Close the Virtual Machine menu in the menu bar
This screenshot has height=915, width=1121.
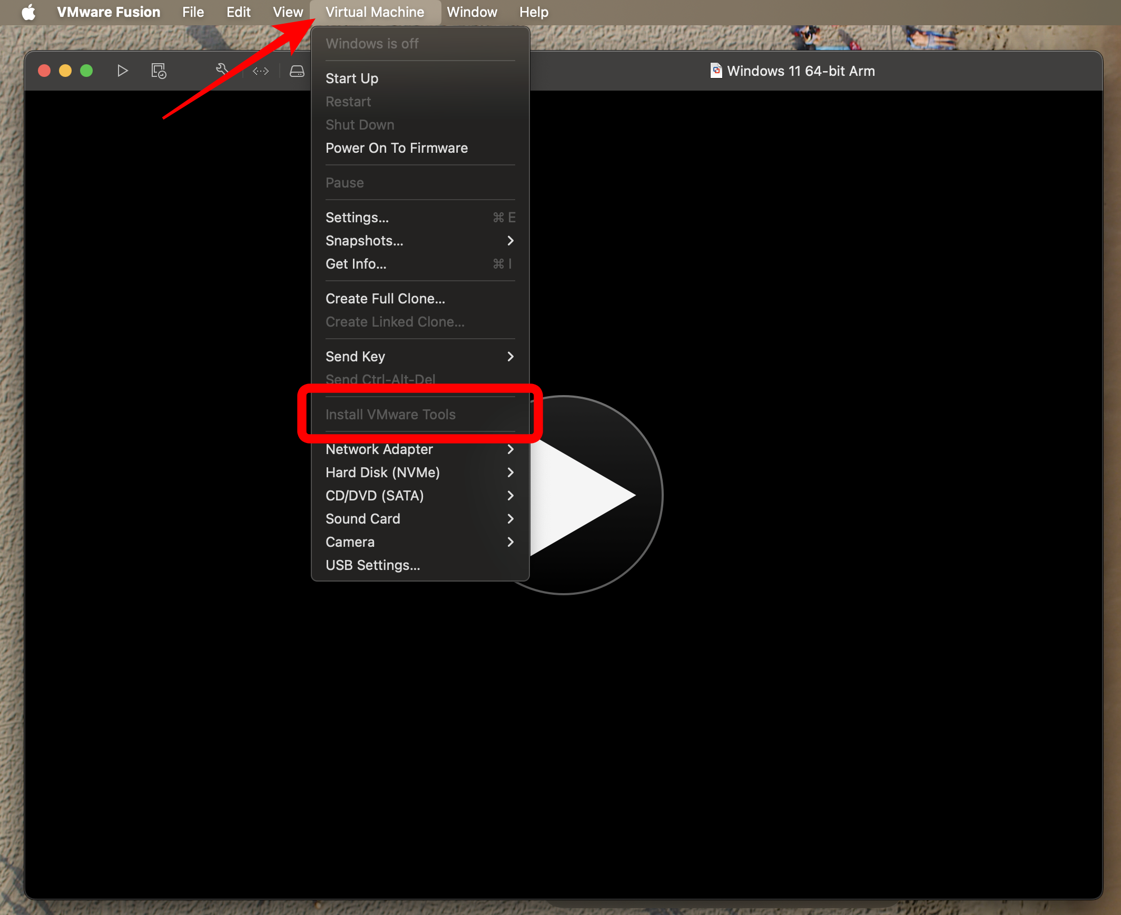(375, 12)
